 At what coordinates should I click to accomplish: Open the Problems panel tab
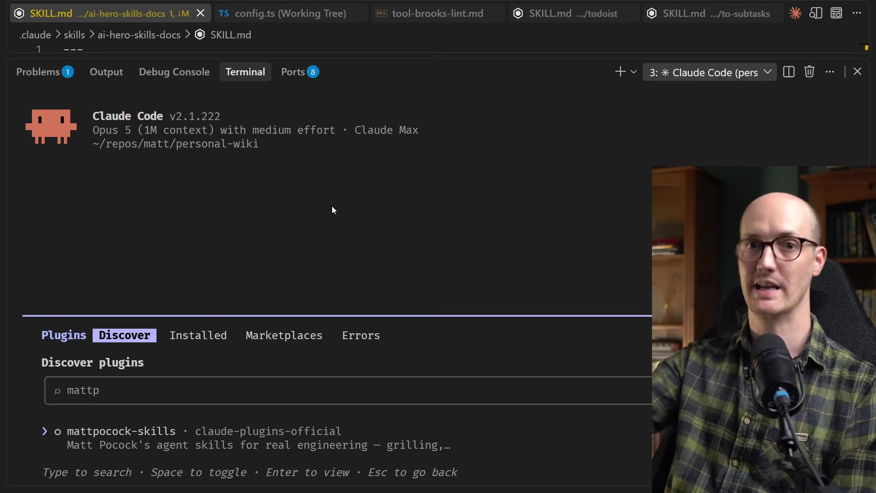click(x=45, y=72)
